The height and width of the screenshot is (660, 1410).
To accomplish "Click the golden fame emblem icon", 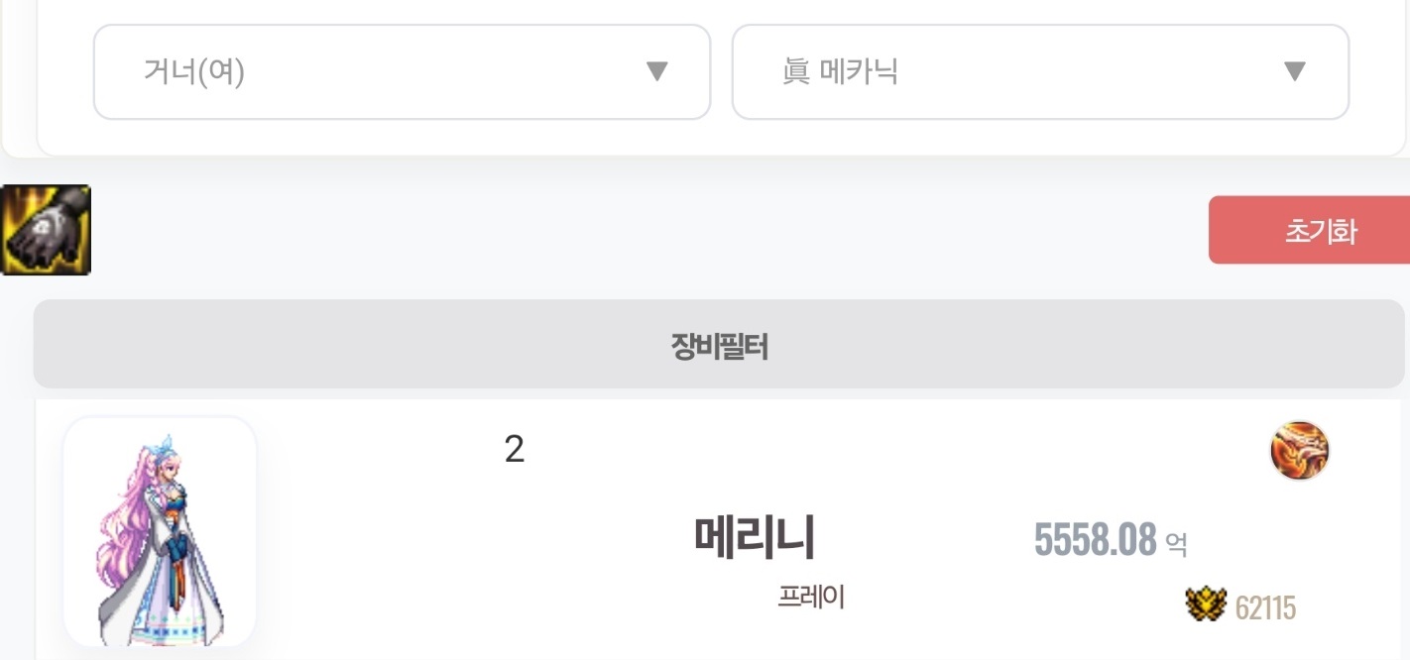I will pos(1206,605).
